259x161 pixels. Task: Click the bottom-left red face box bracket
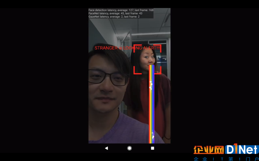click(137, 70)
